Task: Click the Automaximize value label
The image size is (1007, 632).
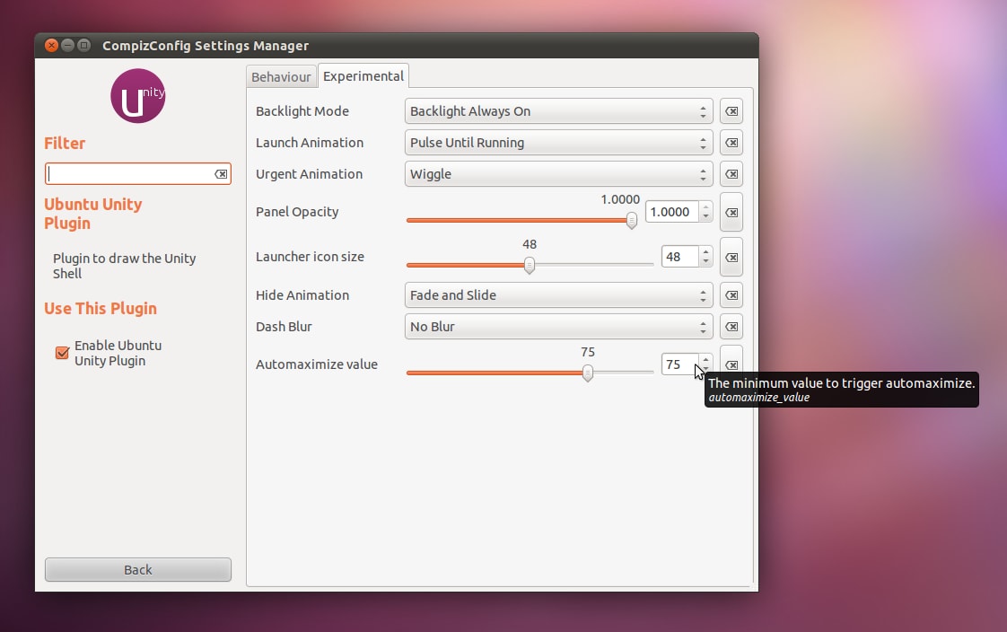Action: [317, 364]
